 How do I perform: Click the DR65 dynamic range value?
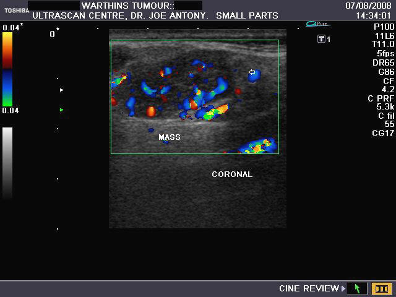click(385, 62)
